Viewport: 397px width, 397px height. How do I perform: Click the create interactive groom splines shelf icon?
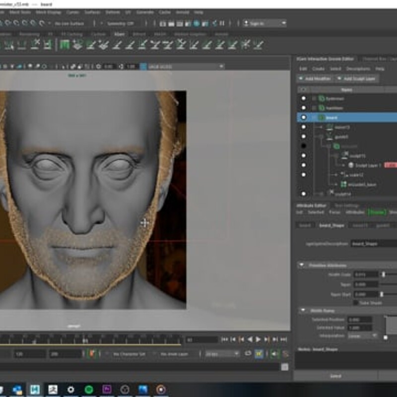pyautogui.click(x=77, y=45)
